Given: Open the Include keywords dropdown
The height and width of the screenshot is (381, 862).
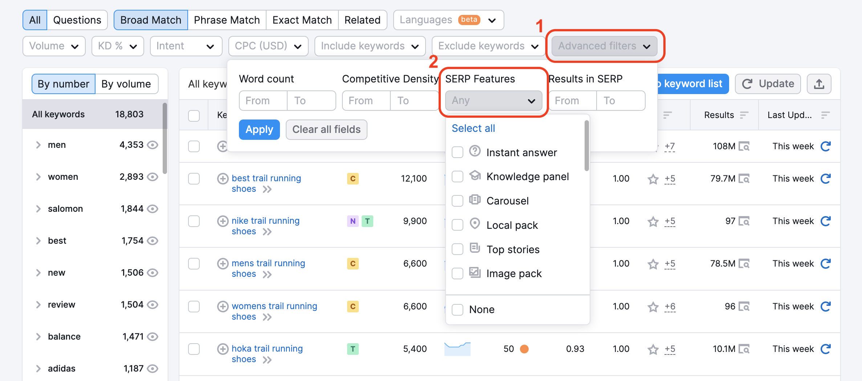Looking at the screenshot, I should coord(370,46).
